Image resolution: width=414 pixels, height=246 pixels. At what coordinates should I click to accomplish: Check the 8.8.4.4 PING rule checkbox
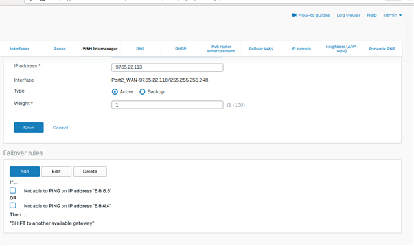tap(13, 205)
